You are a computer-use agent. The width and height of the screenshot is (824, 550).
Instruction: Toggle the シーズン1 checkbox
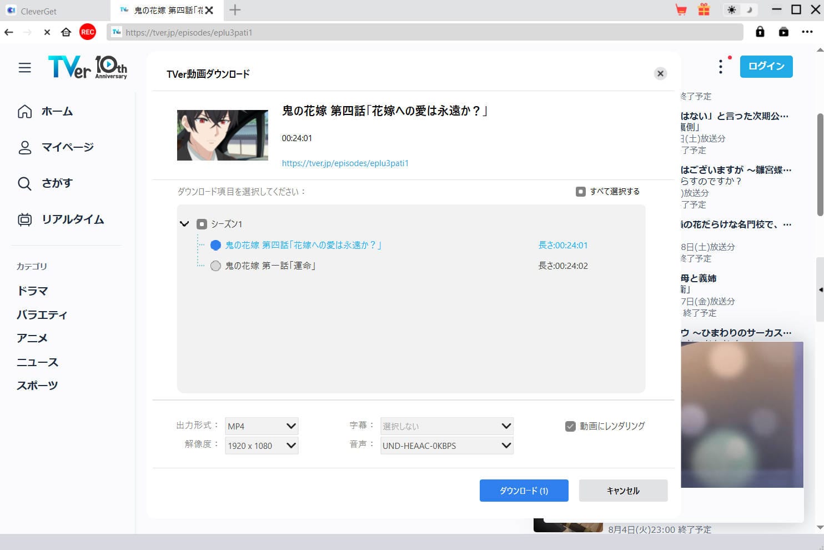tap(202, 224)
